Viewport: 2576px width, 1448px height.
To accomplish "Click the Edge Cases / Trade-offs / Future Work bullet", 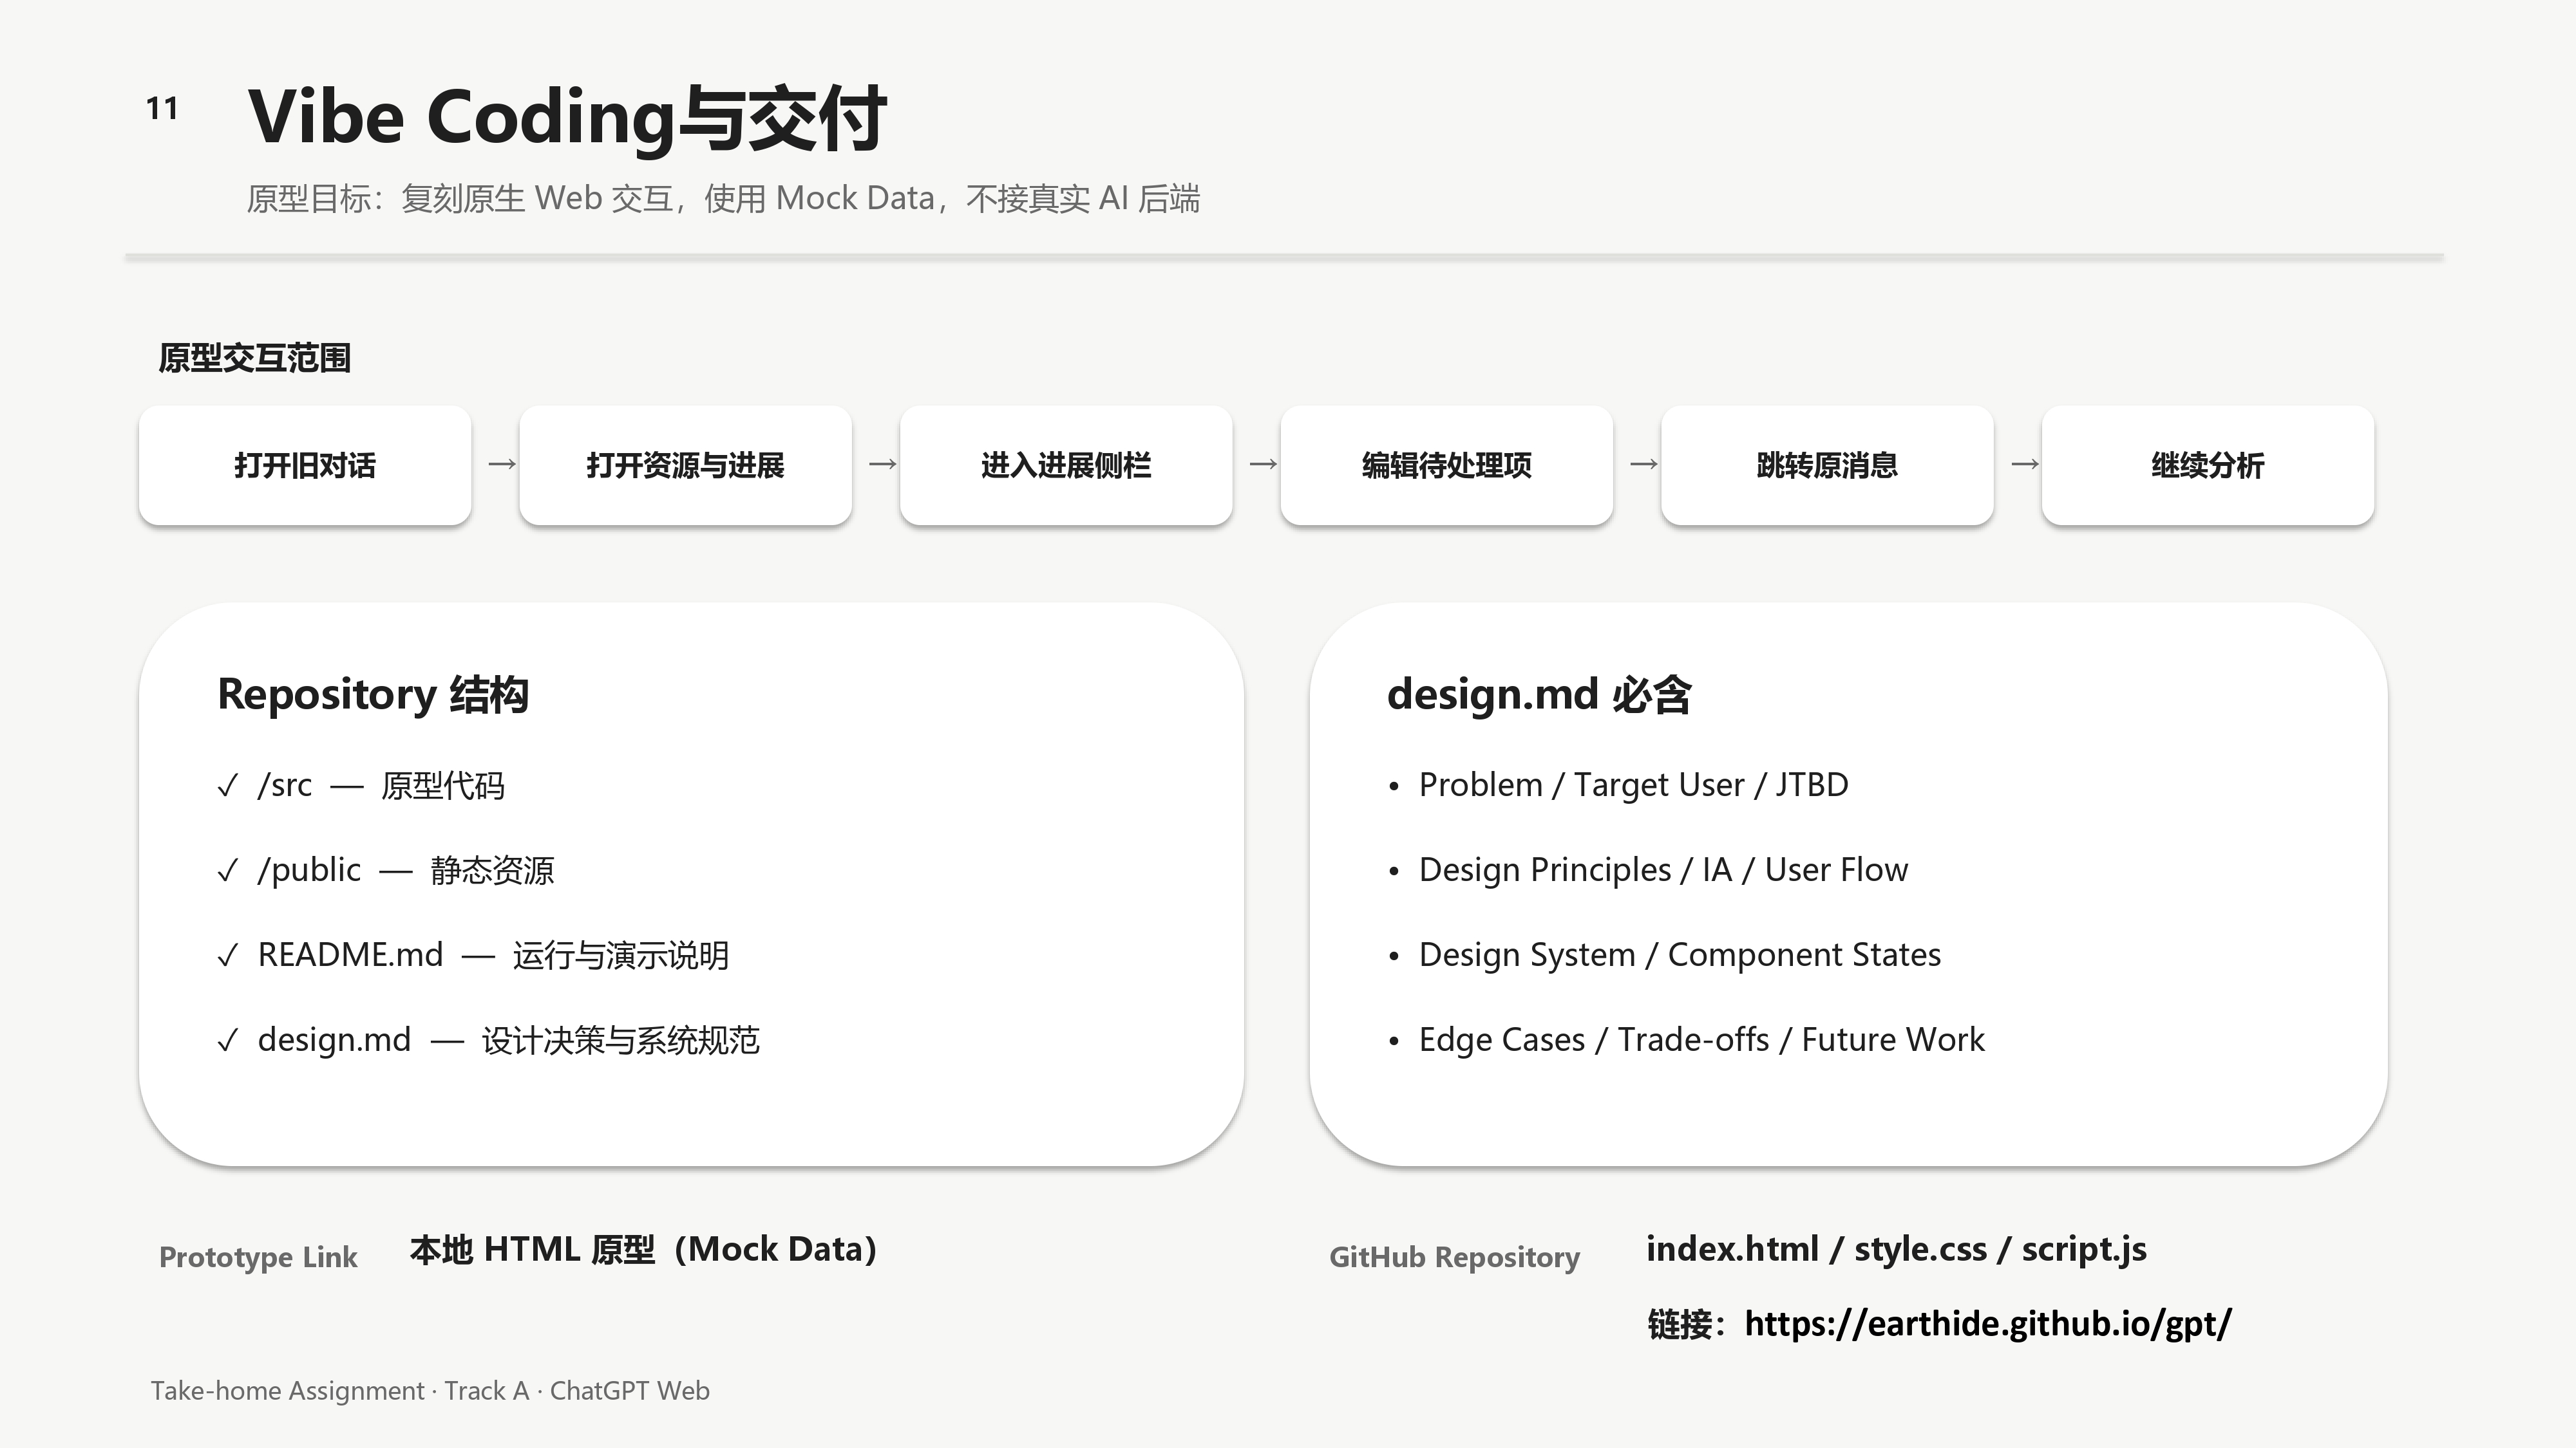I will pyautogui.click(x=1686, y=1039).
